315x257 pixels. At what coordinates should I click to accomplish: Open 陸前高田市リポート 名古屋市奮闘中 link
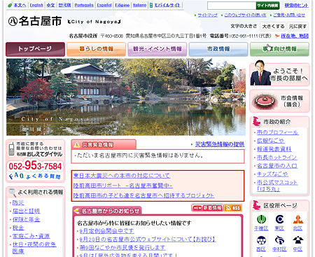click(123, 186)
